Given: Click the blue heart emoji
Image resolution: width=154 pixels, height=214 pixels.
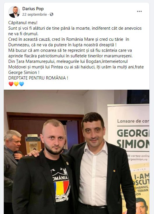Looking at the screenshot, I should click(x=22, y=84).
